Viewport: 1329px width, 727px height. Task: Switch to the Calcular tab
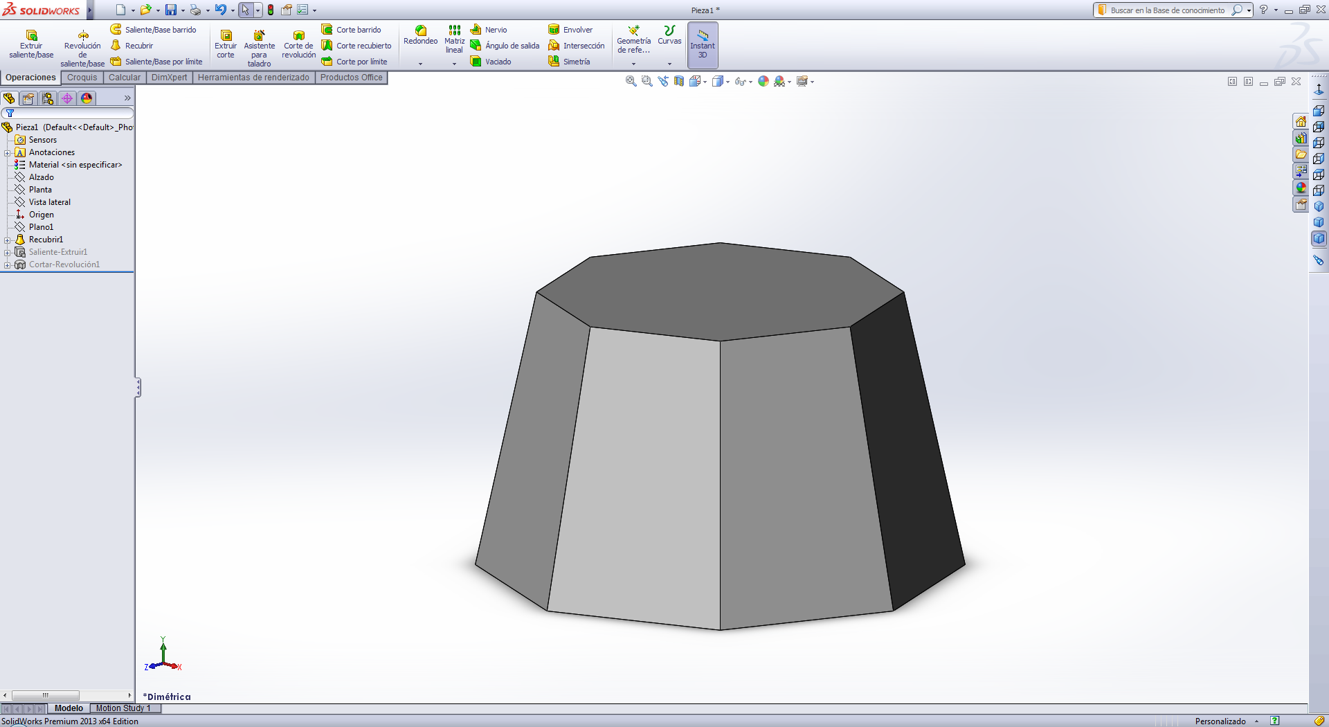[x=125, y=78]
